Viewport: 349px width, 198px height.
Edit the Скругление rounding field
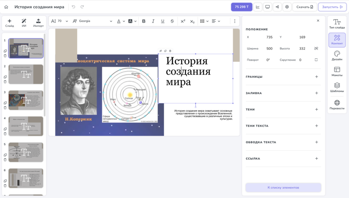300,60
